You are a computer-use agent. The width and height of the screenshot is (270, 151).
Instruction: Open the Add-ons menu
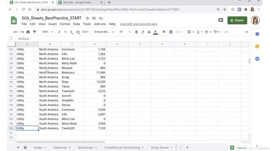(100, 24)
